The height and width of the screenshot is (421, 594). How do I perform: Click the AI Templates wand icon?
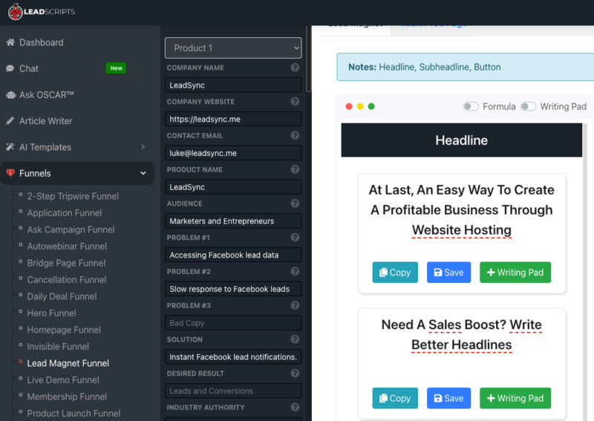tap(10, 147)
